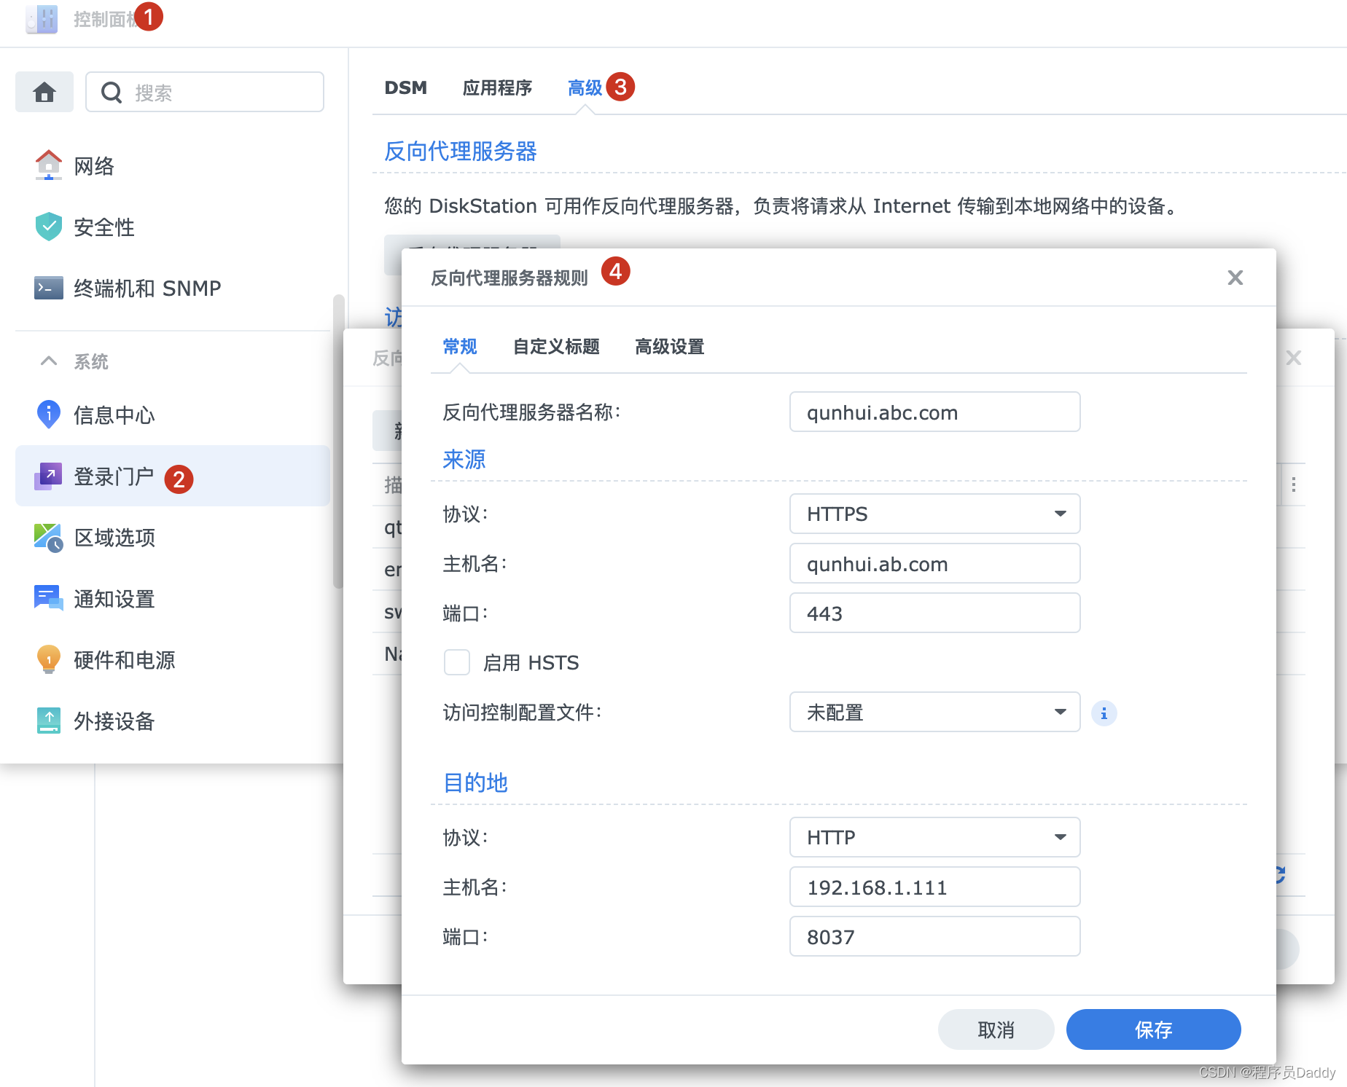This screenshot has width=1347, height=1087.
Task: Click the source 主机名 qunhui.ab.com field
Action: coord(934,563)
